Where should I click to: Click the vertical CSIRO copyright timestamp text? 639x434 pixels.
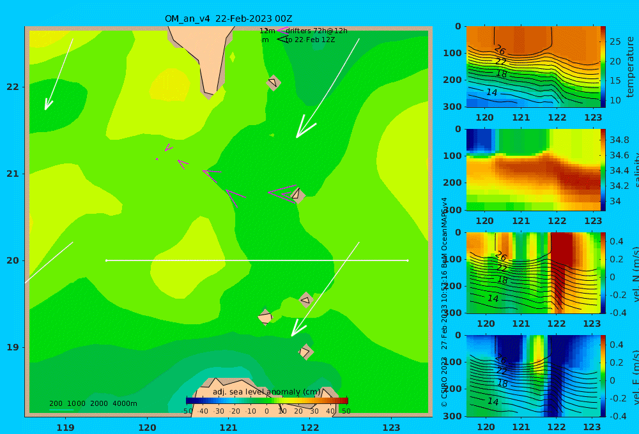pyautogui.click(x=444, y=302)
